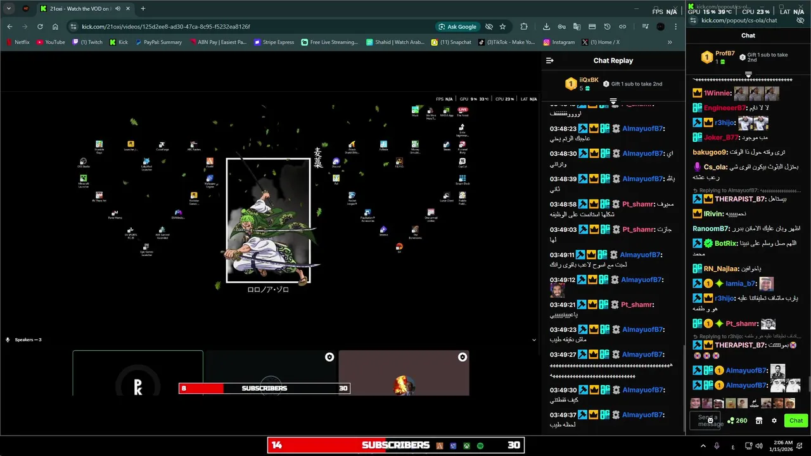Toggle the chat popout incognito eye icon
This screenshot has width=811, height=456.
[x=800, y=20]
